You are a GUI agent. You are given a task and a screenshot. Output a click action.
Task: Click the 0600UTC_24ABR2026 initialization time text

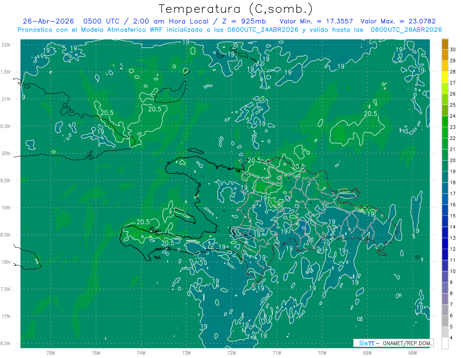[x=264, y=29]
